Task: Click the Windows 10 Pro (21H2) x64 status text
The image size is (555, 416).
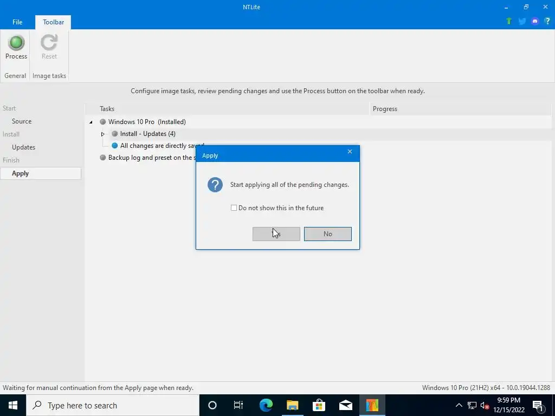Action: click(486, 388)
